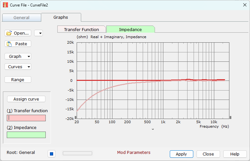This screenshot has height=161, width=250.
Task: Close the Curve File window
Action: pyautogui.click(x=245, y=5)
